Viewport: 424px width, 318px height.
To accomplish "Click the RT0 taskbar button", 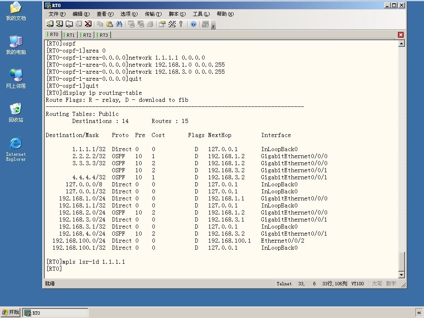I will coord(55,313).
